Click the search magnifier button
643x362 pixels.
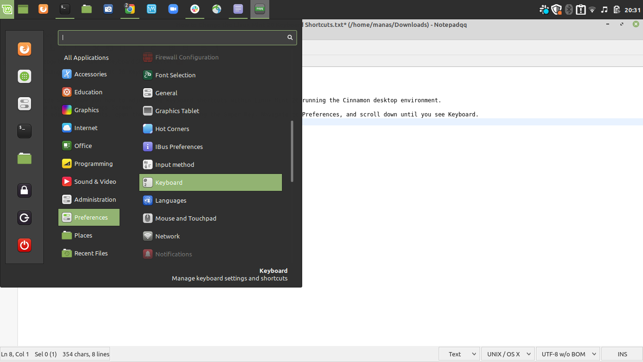(289, 37)
